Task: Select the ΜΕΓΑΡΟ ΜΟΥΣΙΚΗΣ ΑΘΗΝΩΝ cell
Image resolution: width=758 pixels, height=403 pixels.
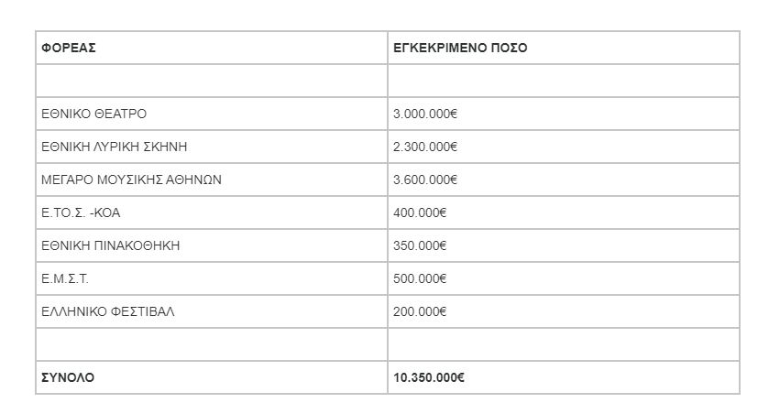Action: (x=132, y=180)
